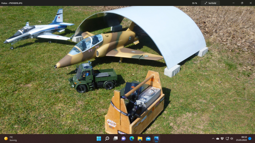Click the photo displayed in the viewer
Image resolution: width=255 pixels, height=143 pixels.
(x=127, y=70)
